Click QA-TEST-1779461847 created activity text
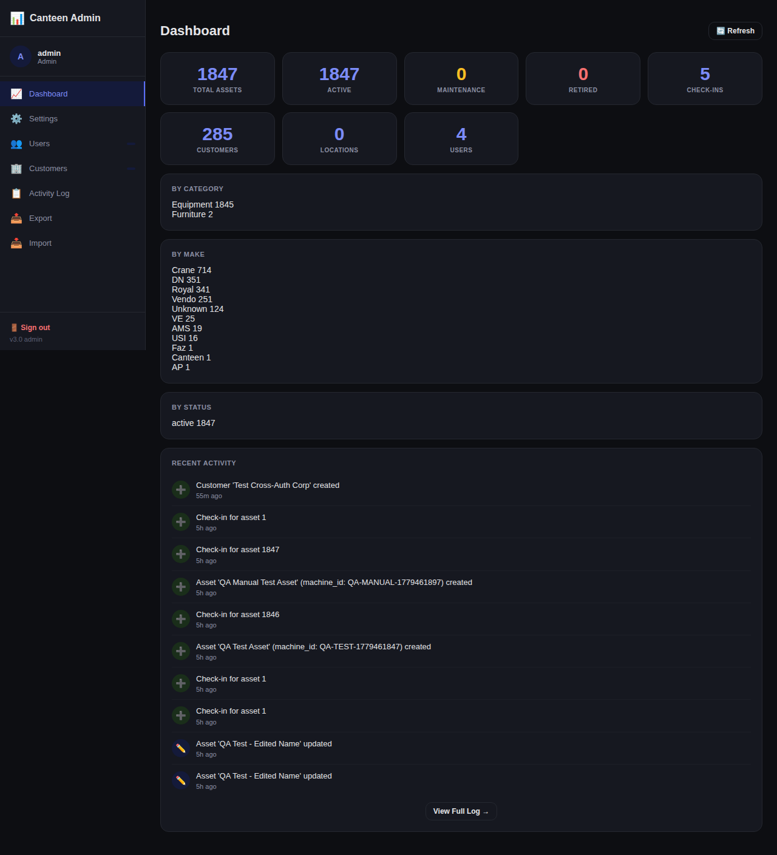777x855 pixels. click(313, 647)
